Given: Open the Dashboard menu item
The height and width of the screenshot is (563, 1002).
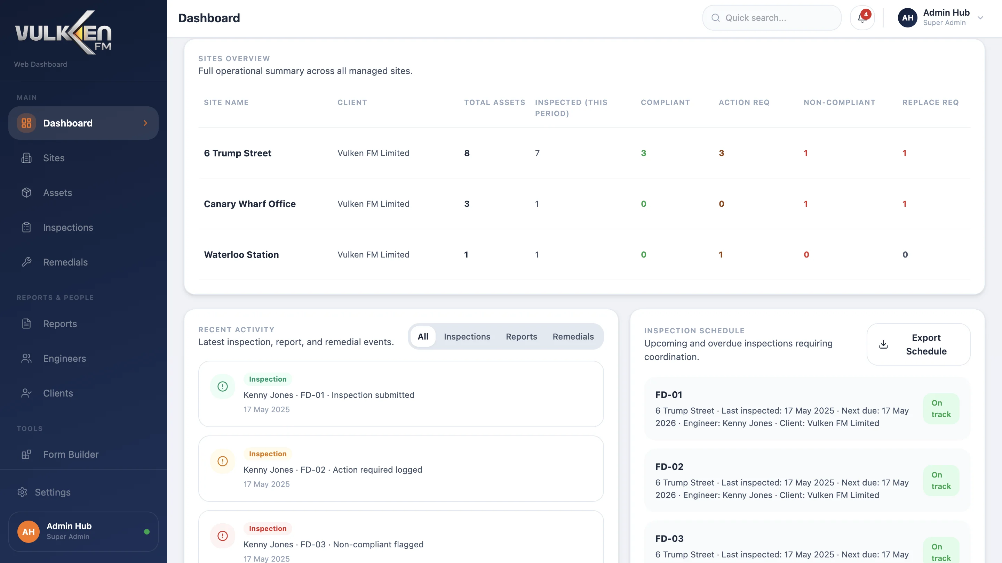Looking at the screenshot, I should click(68, 123).
